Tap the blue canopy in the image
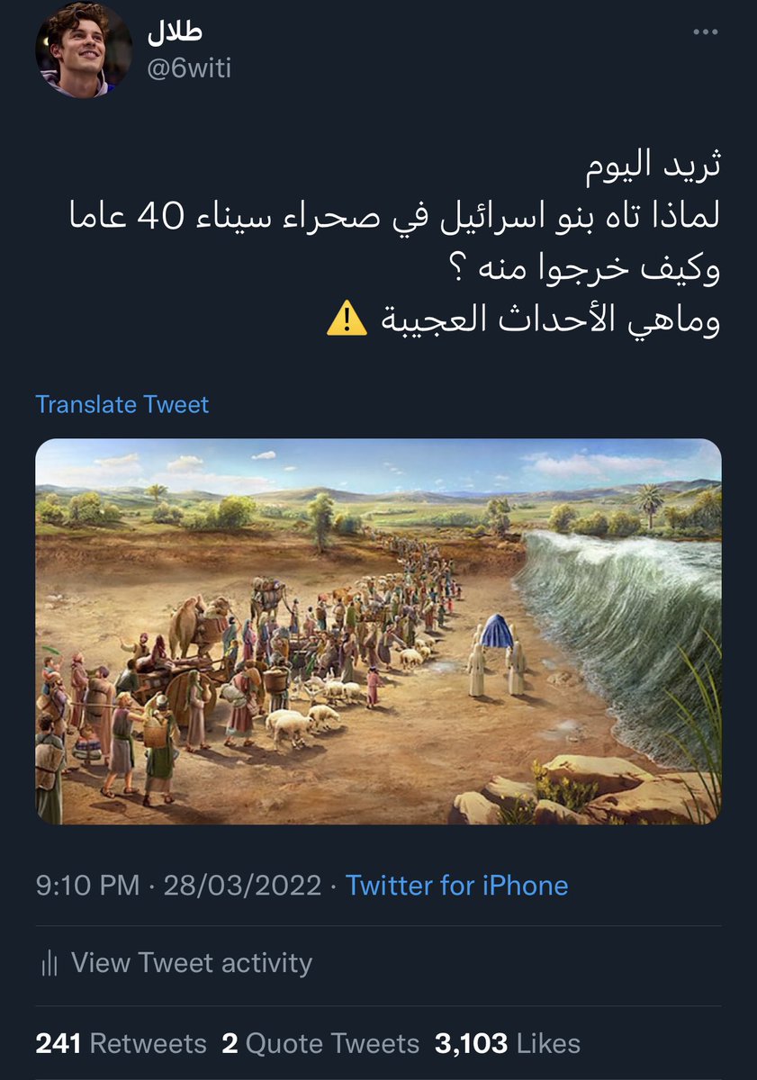Screen dimensions: 757x1080 click(496, 633)
